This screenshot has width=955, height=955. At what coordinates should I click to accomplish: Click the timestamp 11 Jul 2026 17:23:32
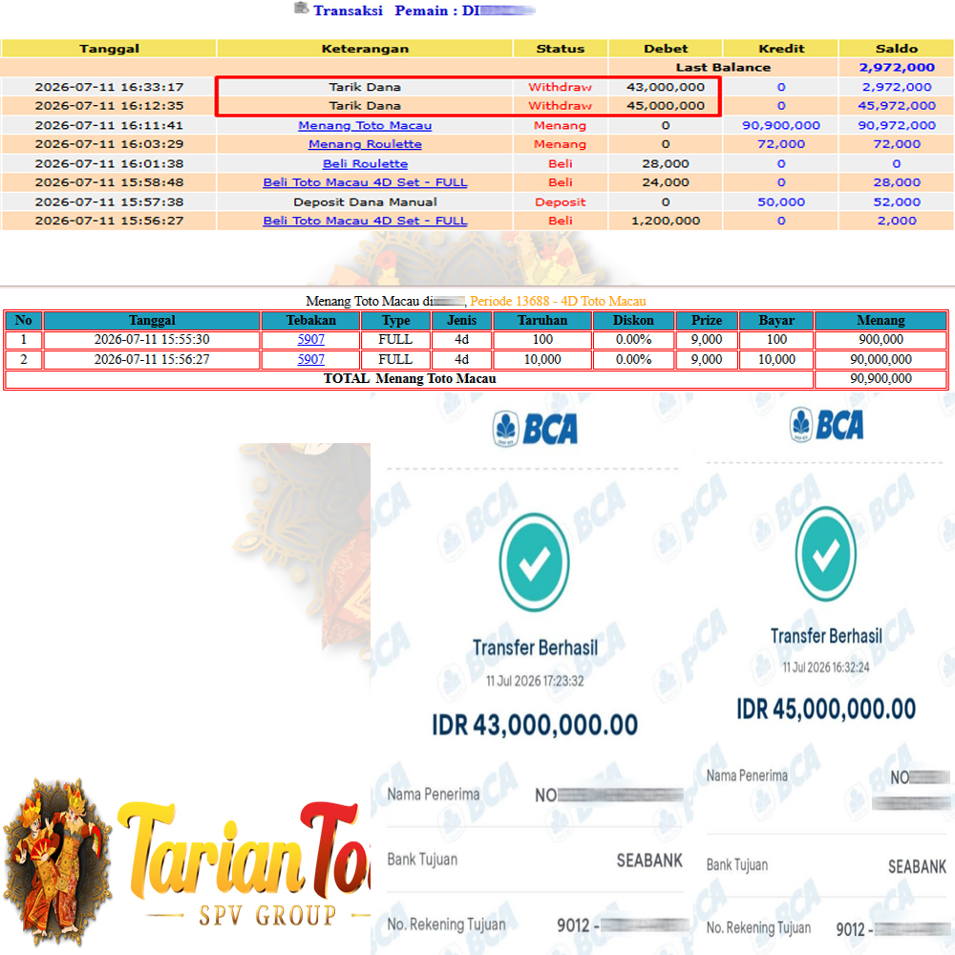535,681
